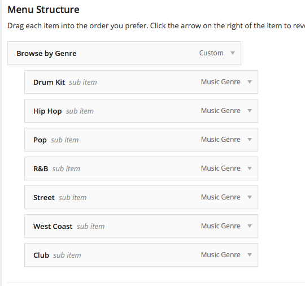Select the Drum Kit menu item title
Viewport: 305px width, 286px height.
click(49, 82)
